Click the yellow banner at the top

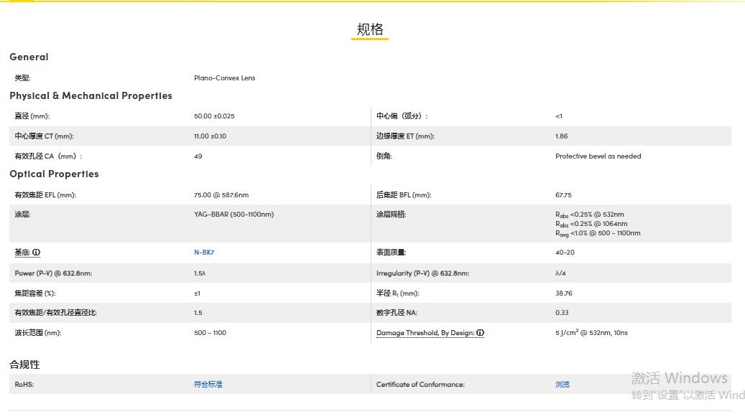pos(372,2)
